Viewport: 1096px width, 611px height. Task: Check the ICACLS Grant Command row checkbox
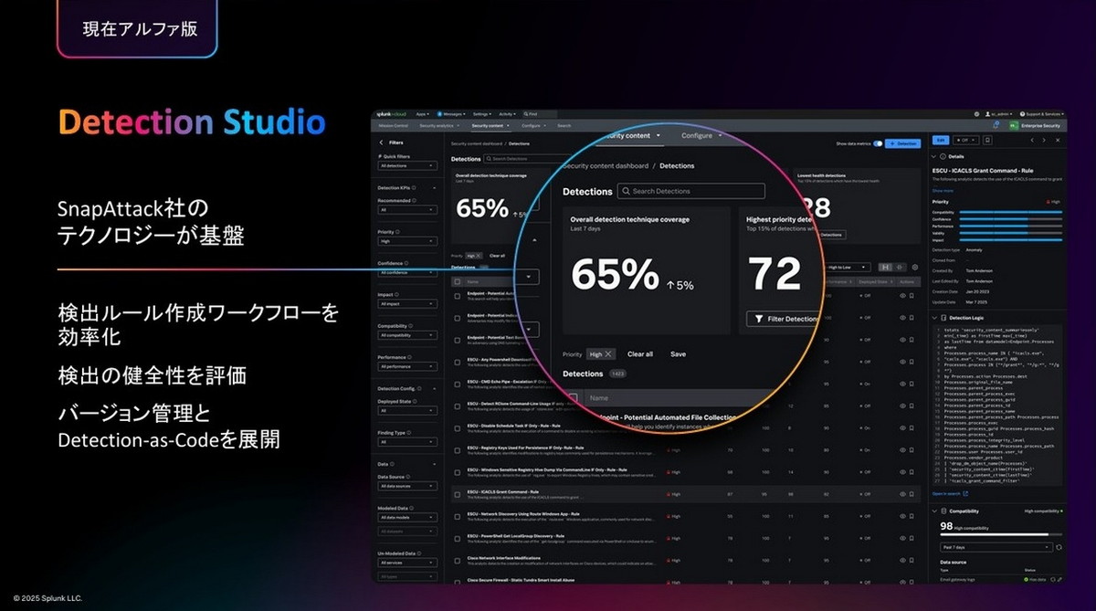(458, 493)
